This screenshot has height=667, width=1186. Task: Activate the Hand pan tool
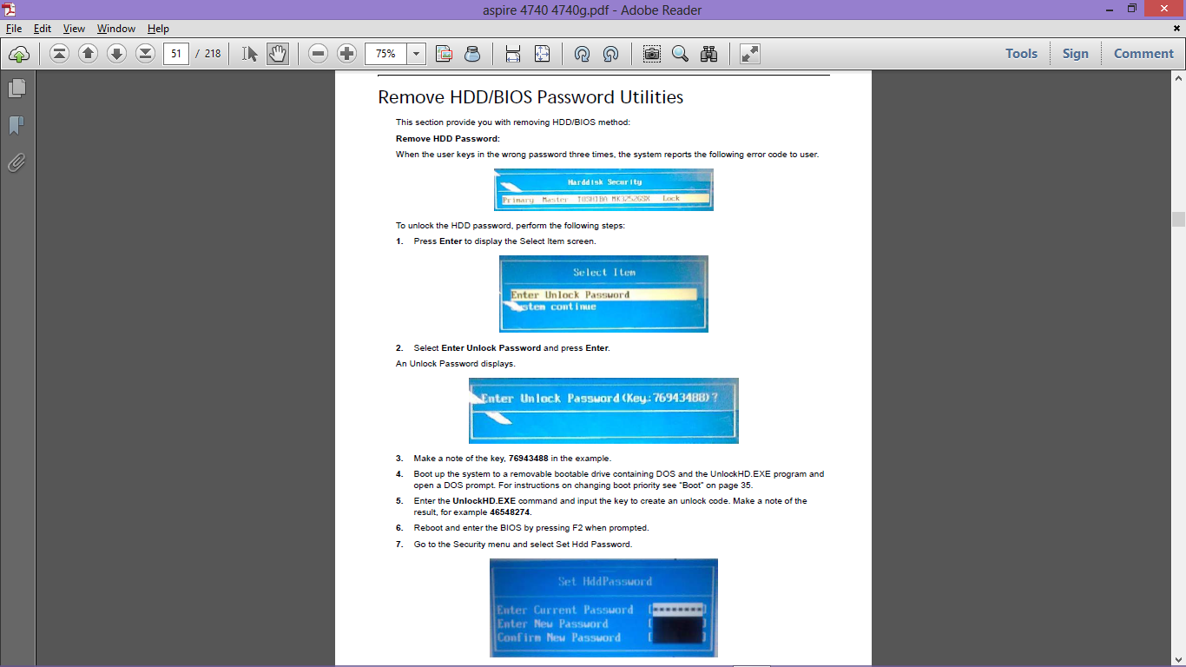[x=278, y=54]
